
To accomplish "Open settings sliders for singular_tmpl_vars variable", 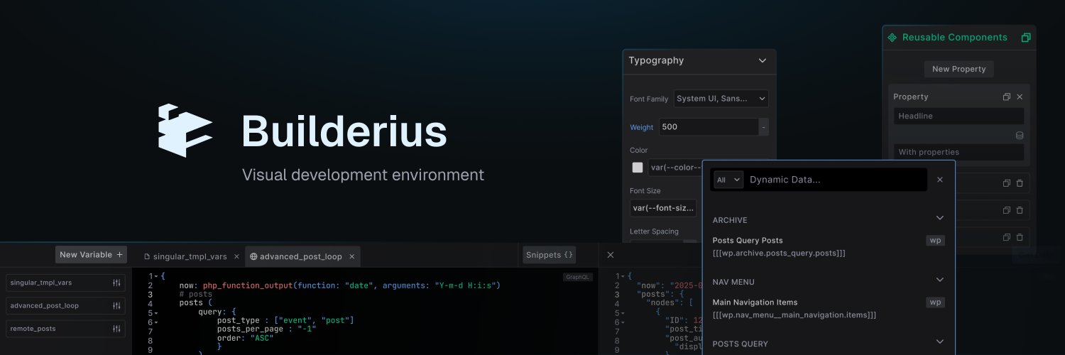I will (116, 283).
